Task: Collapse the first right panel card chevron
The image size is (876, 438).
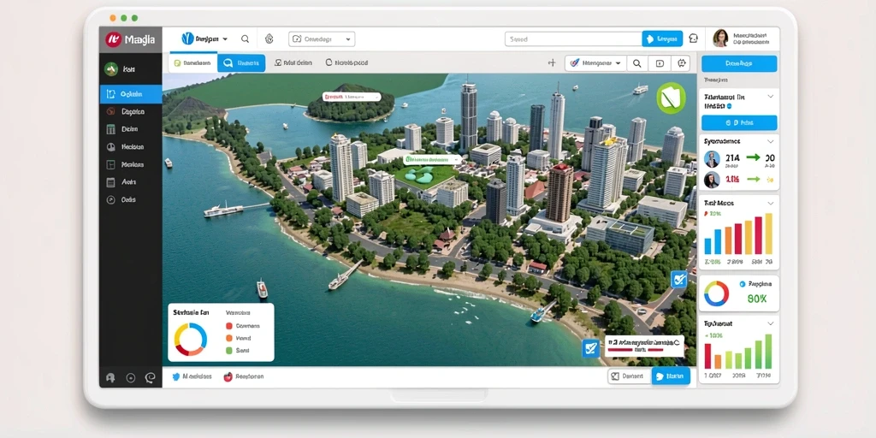Action: pos(771,97)
